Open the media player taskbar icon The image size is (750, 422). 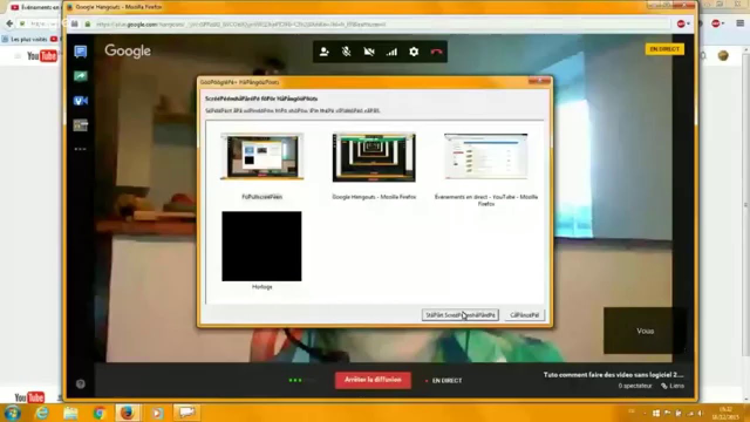156,413
